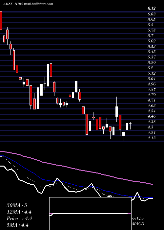This screenshot has width=164, height=230.
Task: Pick the 4.71 price axis label
Action: (x=152, y=100)
